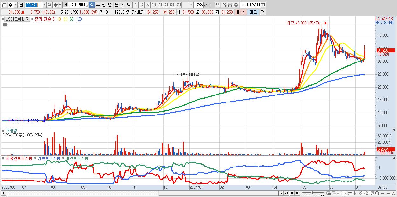
Task: Click the fast-forward button in chart playback
Action: (297, 193)
